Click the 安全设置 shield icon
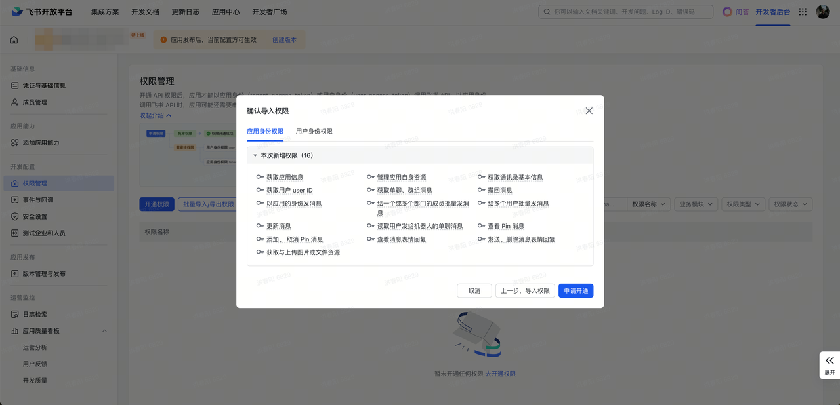840x405 pixels. tap(15, 216)
